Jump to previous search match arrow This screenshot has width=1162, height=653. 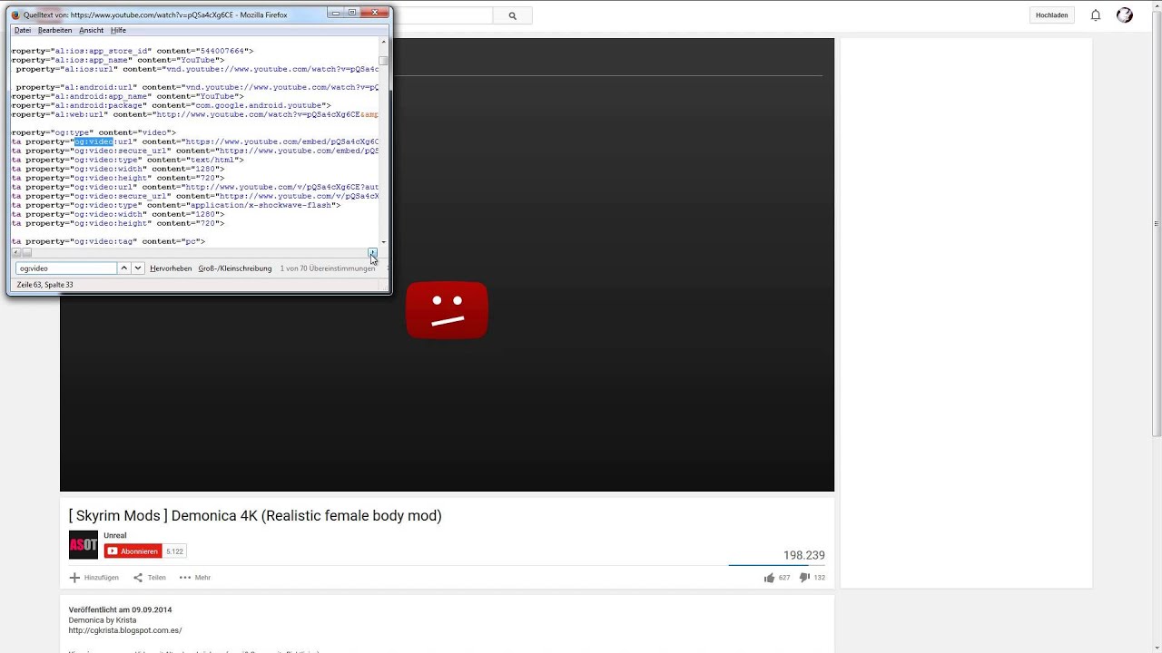click(x=124, y=268)
